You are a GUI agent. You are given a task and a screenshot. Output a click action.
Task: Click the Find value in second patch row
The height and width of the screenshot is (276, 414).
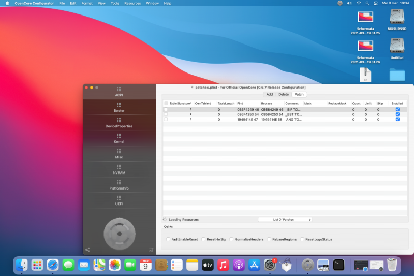point(248,114)
